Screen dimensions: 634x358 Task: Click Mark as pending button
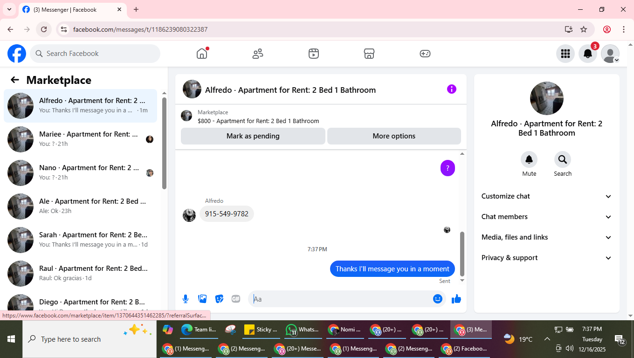(x=253, y=136)
